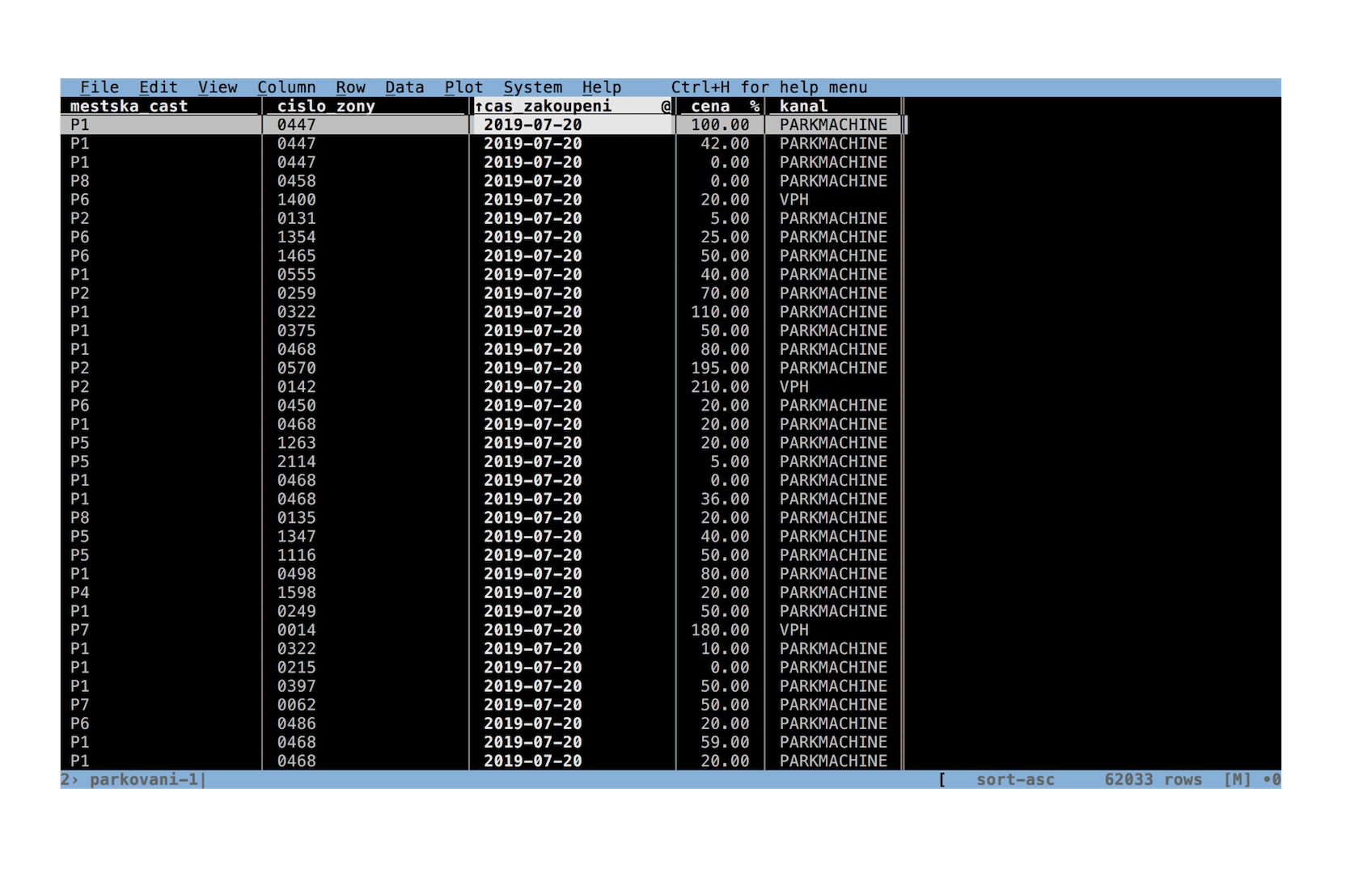Open the View menu
The width and height of the screenshot is (1367, 873).
[218, 87]
